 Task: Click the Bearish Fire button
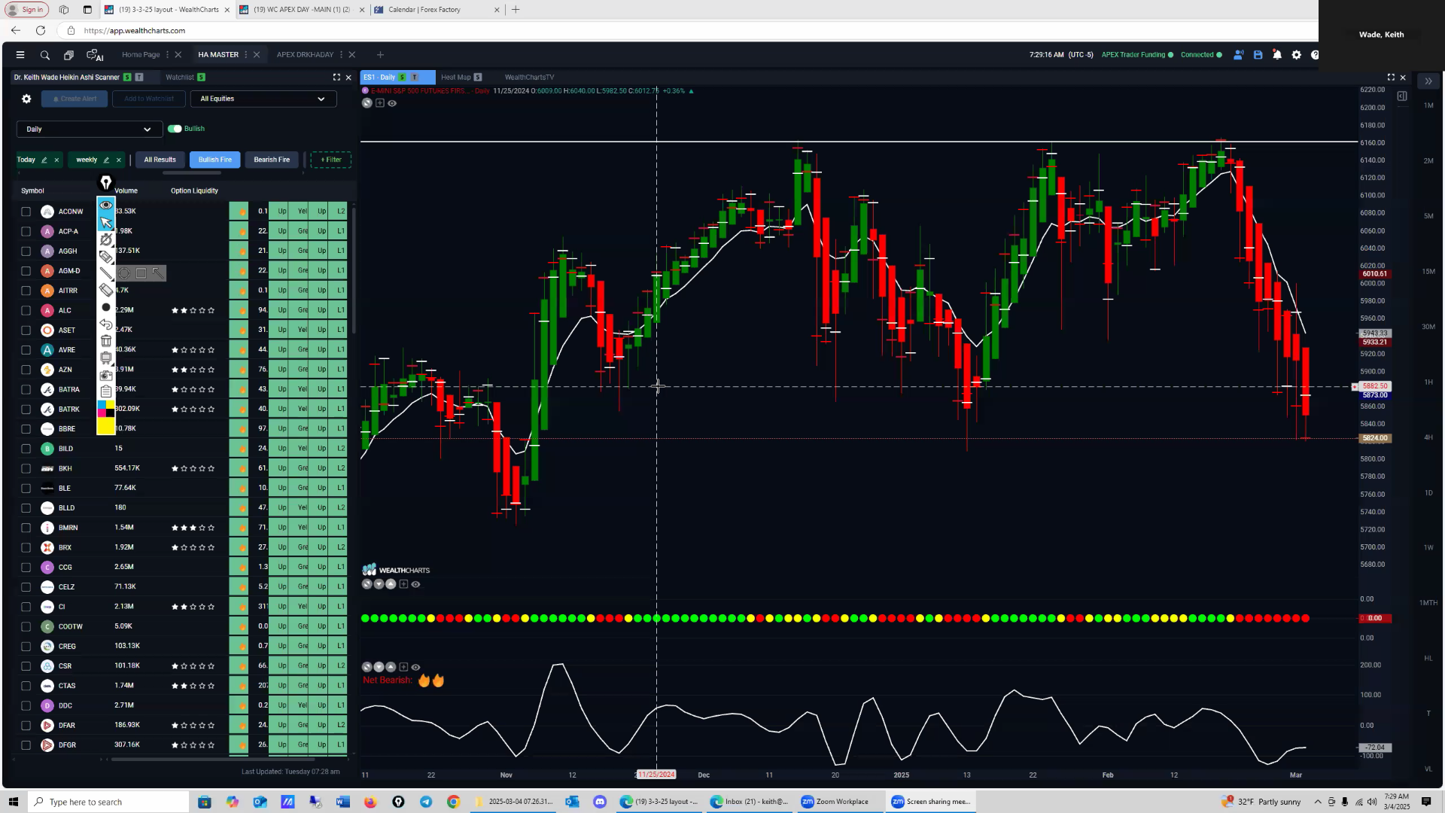pyautogui.click(x=272, y=160)
